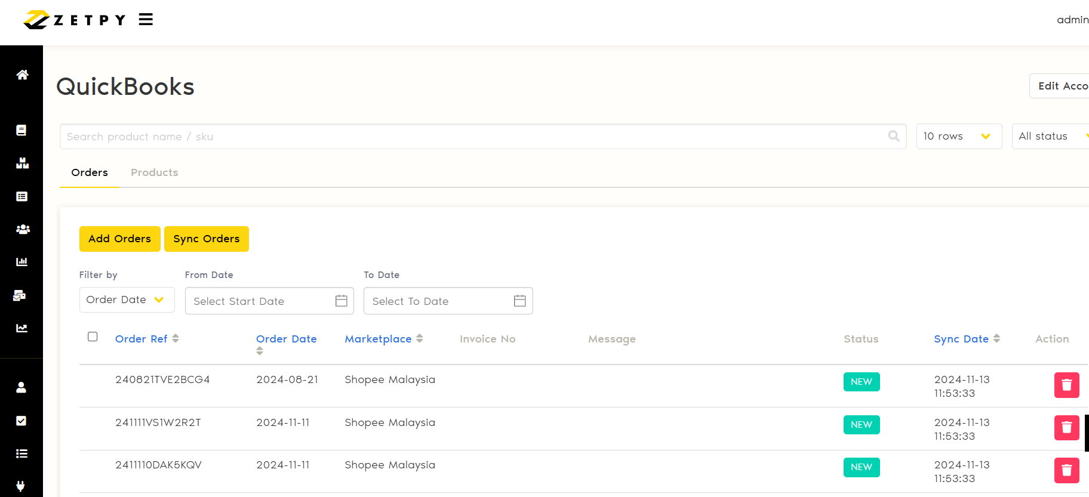This screenshot has width=1089, height=497.
Task: Open the bar chart sidebar icon
Action: [22, 262]
